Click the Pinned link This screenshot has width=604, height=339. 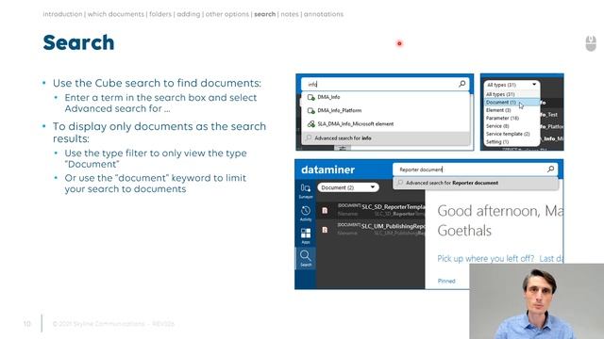click(446, 281)
